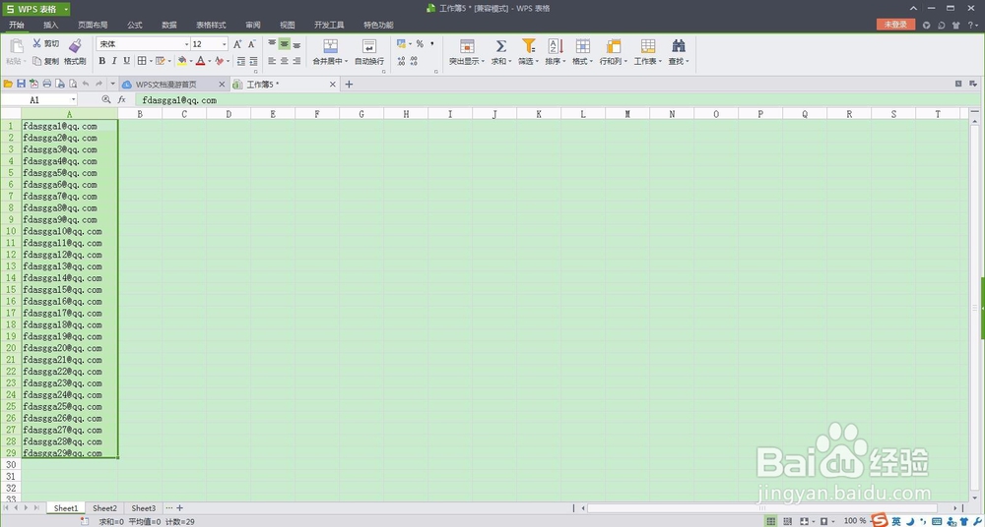Viewport: 985px width, 527px height.
Task: Toggle left horizontal alignment
Action: pyautogui.click(x=272, y=61)
